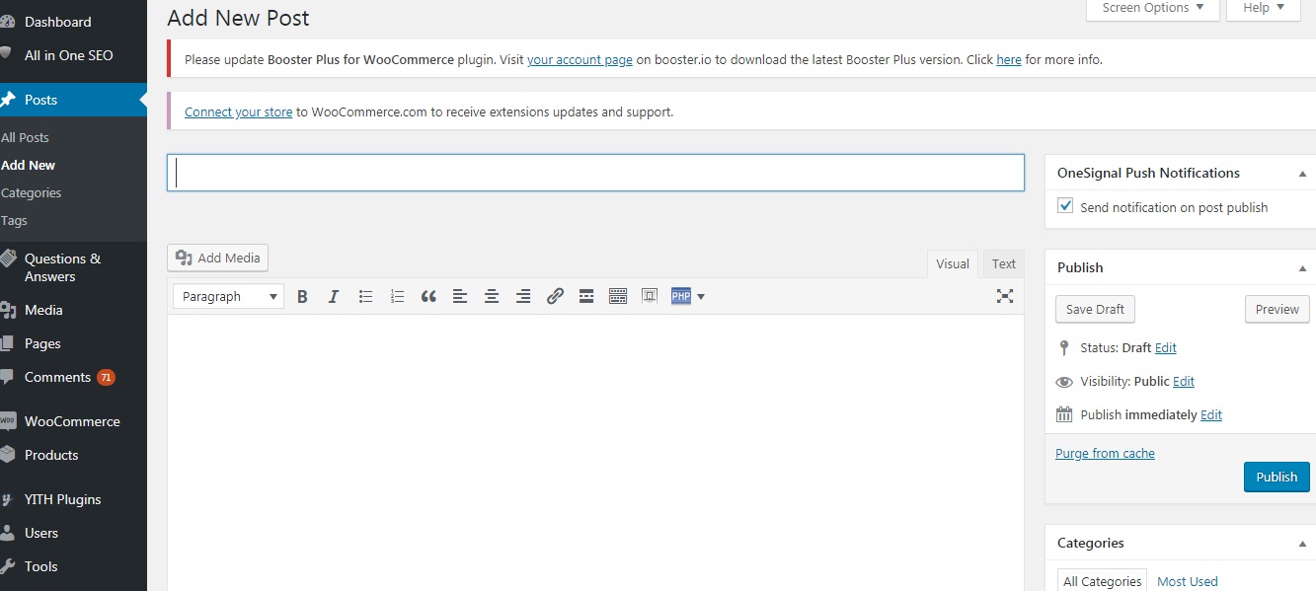Insert a numbered list
Image resolution: width=1316 pixels, height=591 pixels.
click(x=397, y=296)
